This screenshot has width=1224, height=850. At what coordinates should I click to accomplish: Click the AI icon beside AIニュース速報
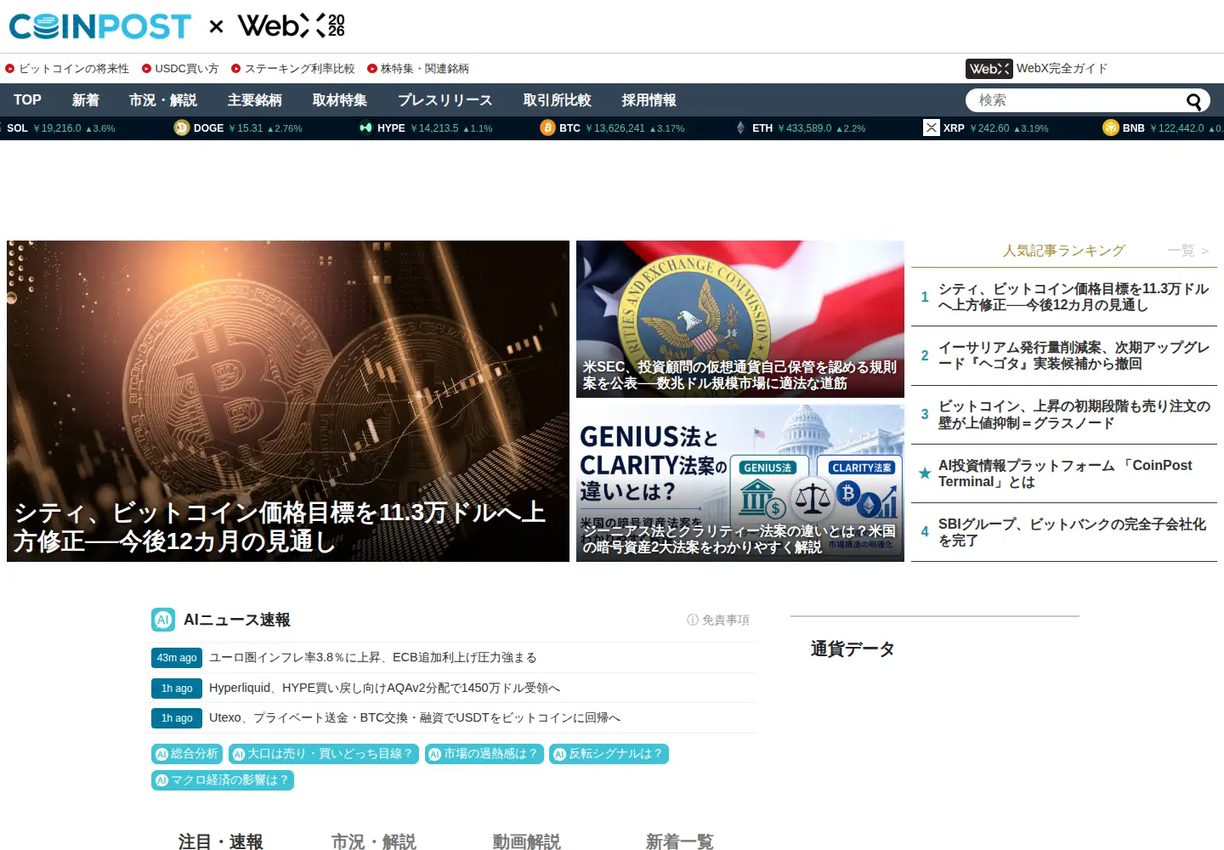pyautogui.click(x=163, y=620)
